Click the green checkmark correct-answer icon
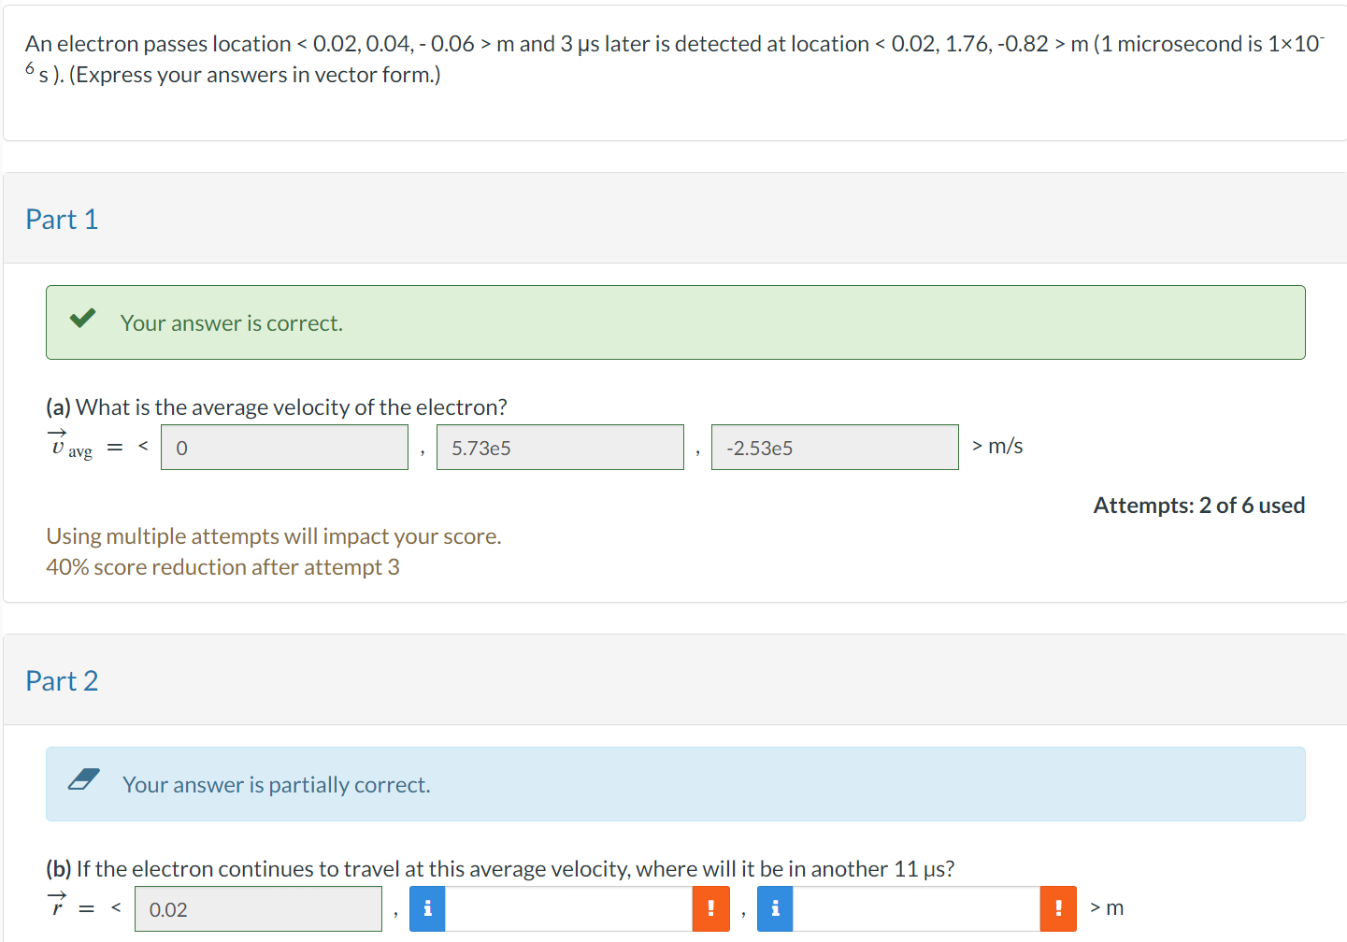The width and height of the screenshot is (1347, 942). (82, 319)
